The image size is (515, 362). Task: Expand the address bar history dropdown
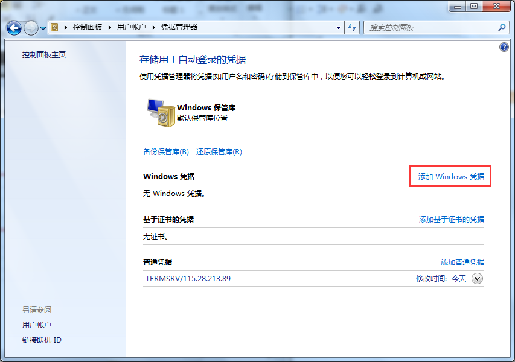338,27
